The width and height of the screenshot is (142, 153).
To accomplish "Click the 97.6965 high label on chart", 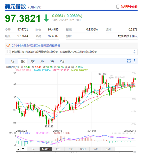I will [x=103, y=74].
